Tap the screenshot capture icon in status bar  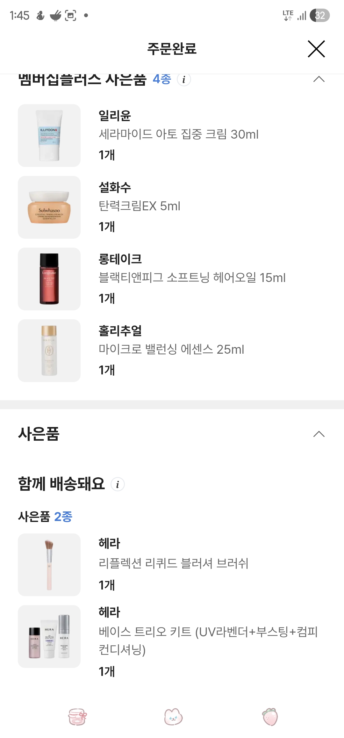point(70,15)
